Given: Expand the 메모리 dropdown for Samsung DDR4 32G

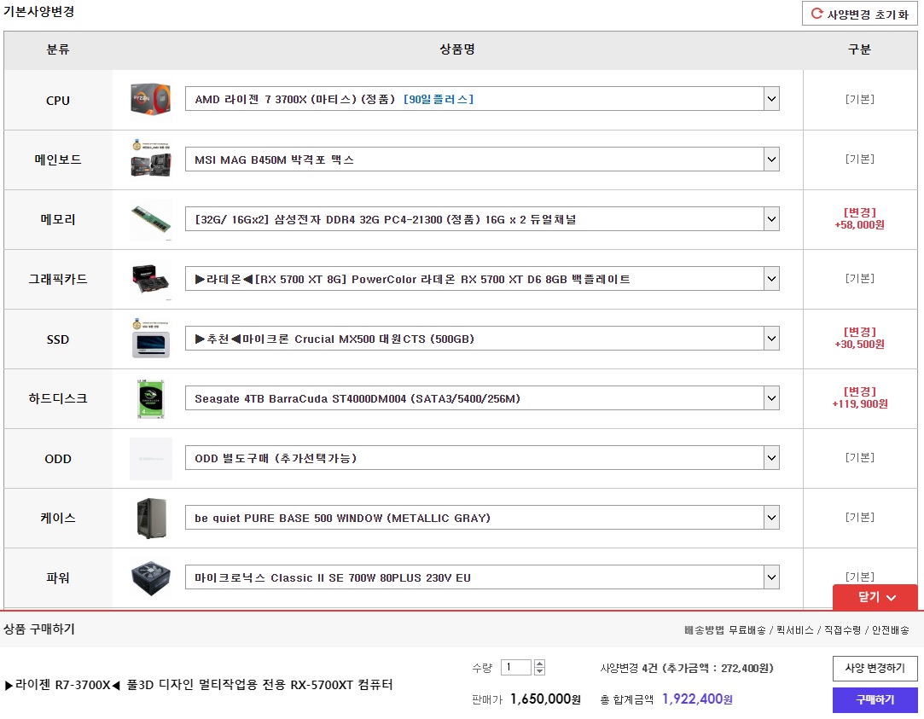Looking at the screenshot, I should tap(482, 219).
